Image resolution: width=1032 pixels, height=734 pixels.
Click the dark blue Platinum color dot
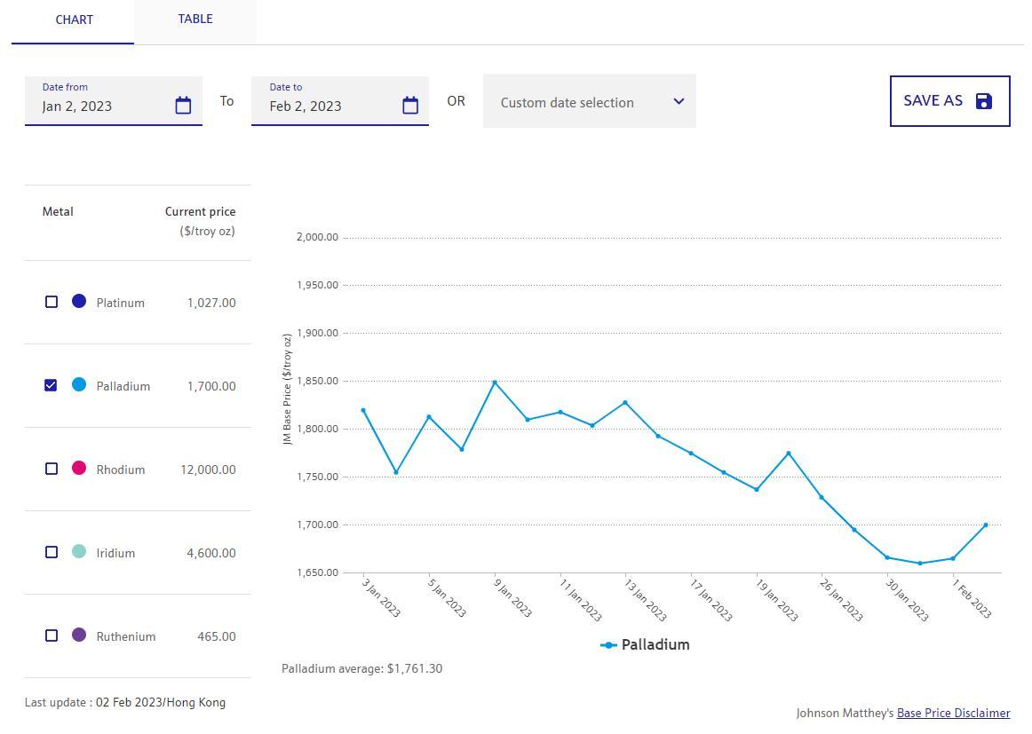coord(79,301)
